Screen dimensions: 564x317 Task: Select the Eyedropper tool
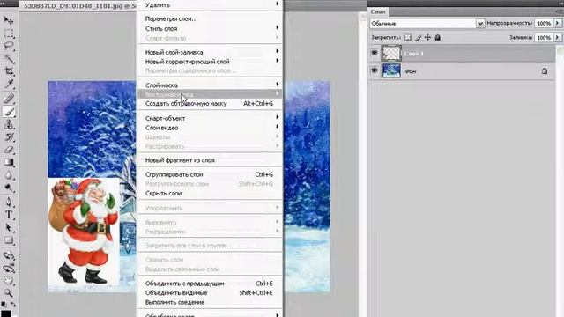tap(8, 85)
